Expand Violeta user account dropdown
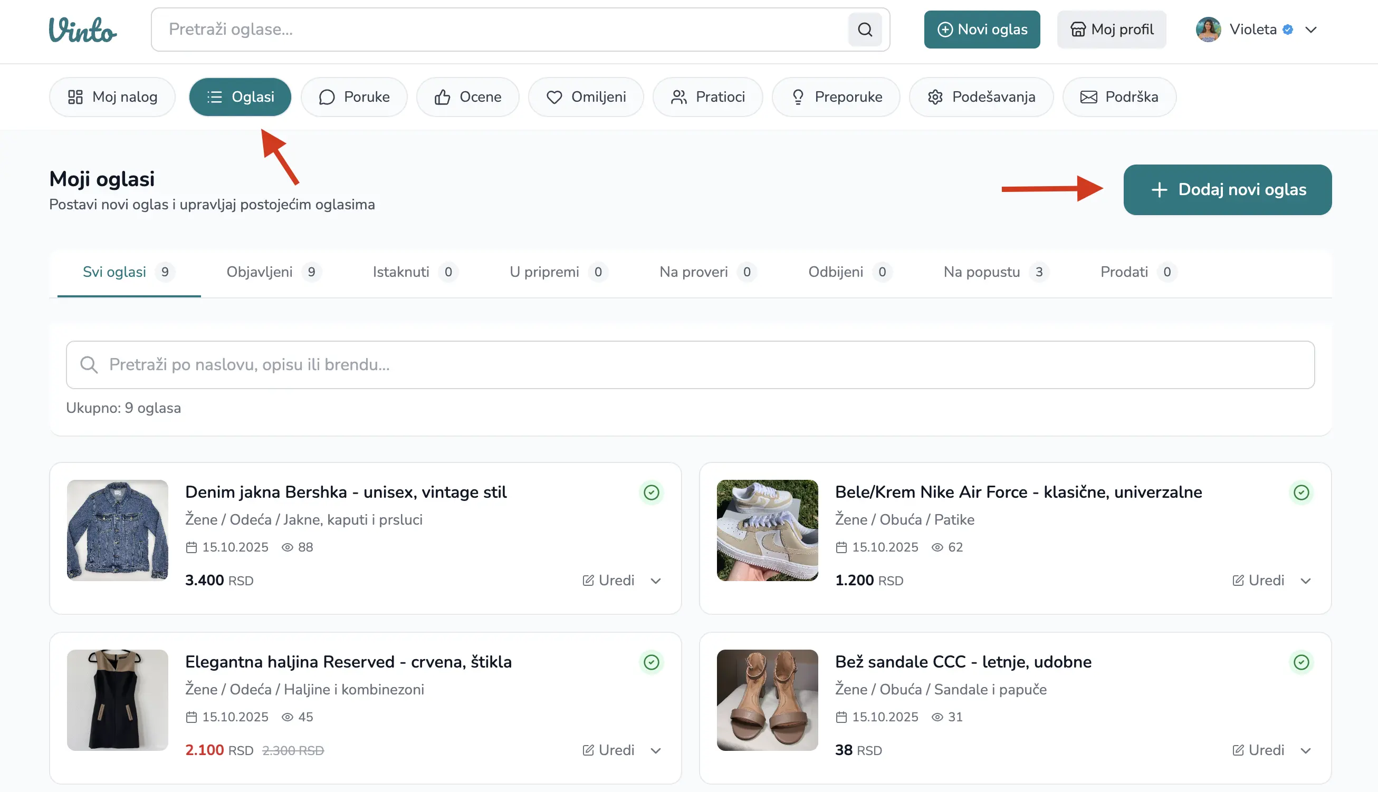Image resolution: width=1378 pixels, height=792 pixels. point(1310,30)
